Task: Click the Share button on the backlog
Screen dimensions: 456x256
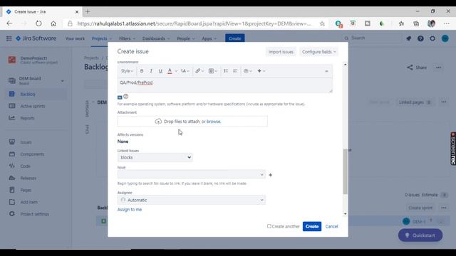Action: pyautogui.click(x=417, y=68)
